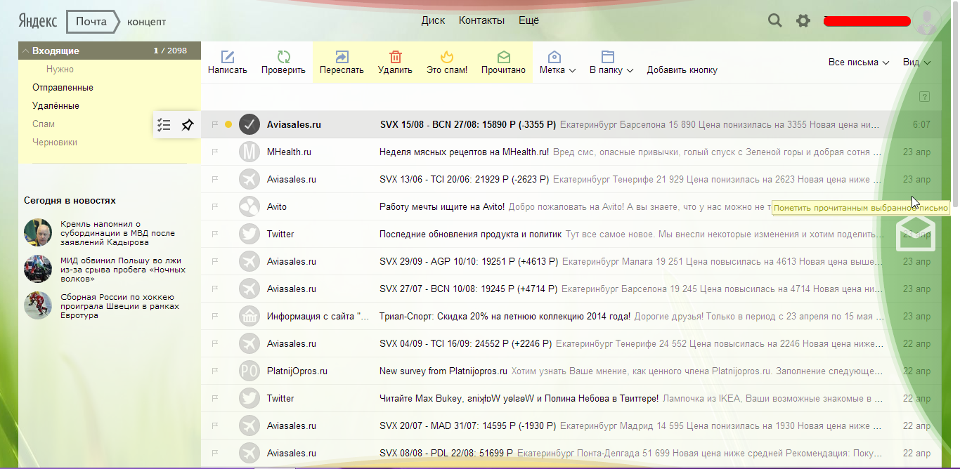The height and width of the screenshot is (469, 960).
Task: Click the Проверить refresh mail icon
Action: point(283,57)
